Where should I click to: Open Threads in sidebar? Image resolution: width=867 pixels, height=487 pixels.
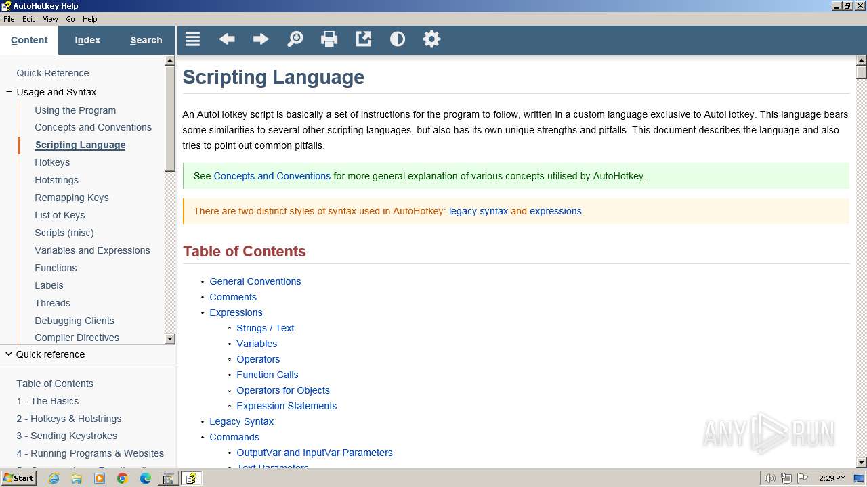[x=52, y=303]
